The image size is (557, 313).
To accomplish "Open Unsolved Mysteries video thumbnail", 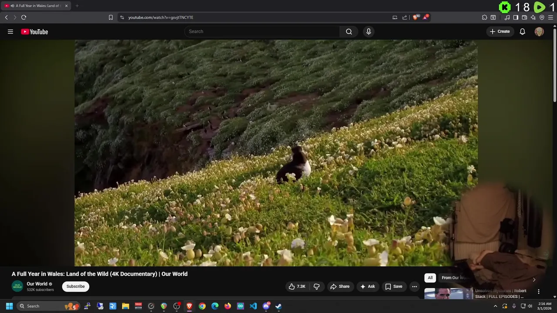I will (448, 294).
